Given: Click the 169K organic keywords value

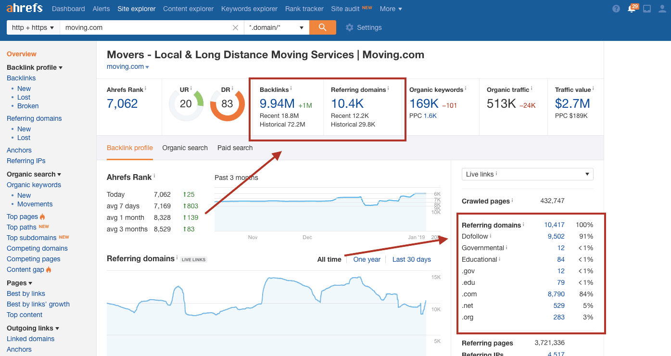Looking at the screenshot, I should (424, 103).
